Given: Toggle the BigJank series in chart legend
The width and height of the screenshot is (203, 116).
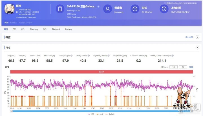Looking at the screenshot, I should 110,114.
